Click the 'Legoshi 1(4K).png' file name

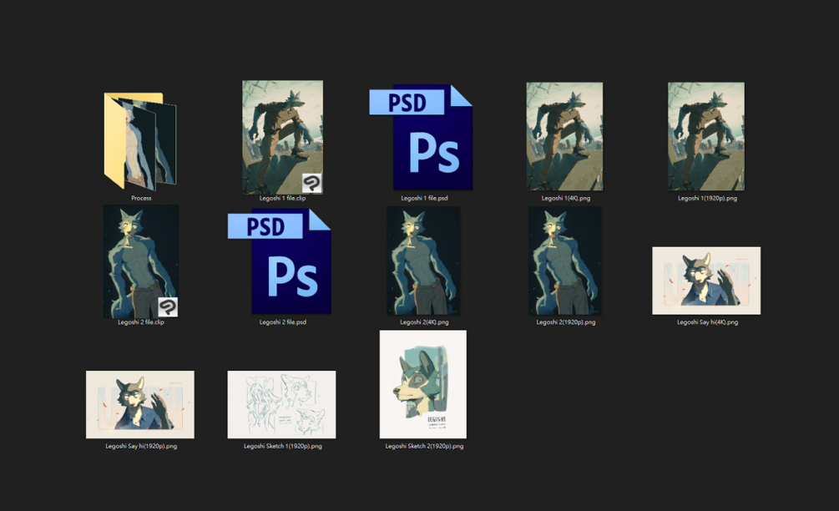tap(565, 198)
